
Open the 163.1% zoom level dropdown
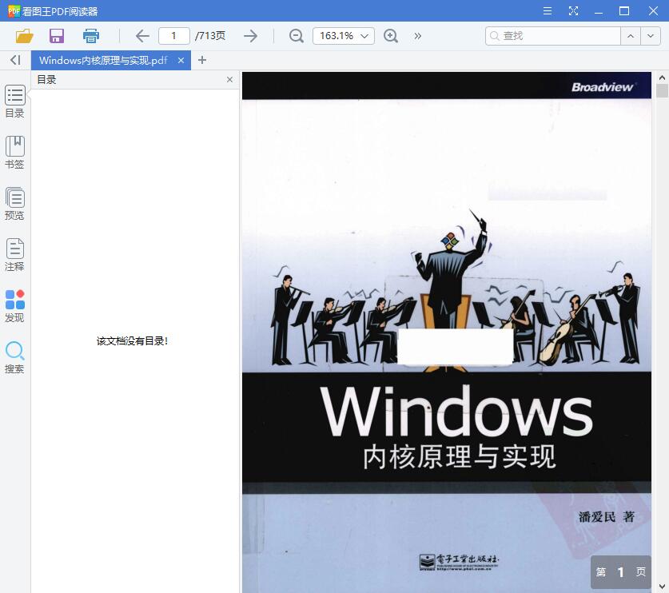pyautogui.click(x=344, y=36)
